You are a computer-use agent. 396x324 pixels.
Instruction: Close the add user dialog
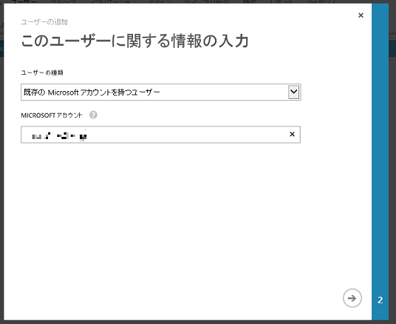[x=361, y=16]
